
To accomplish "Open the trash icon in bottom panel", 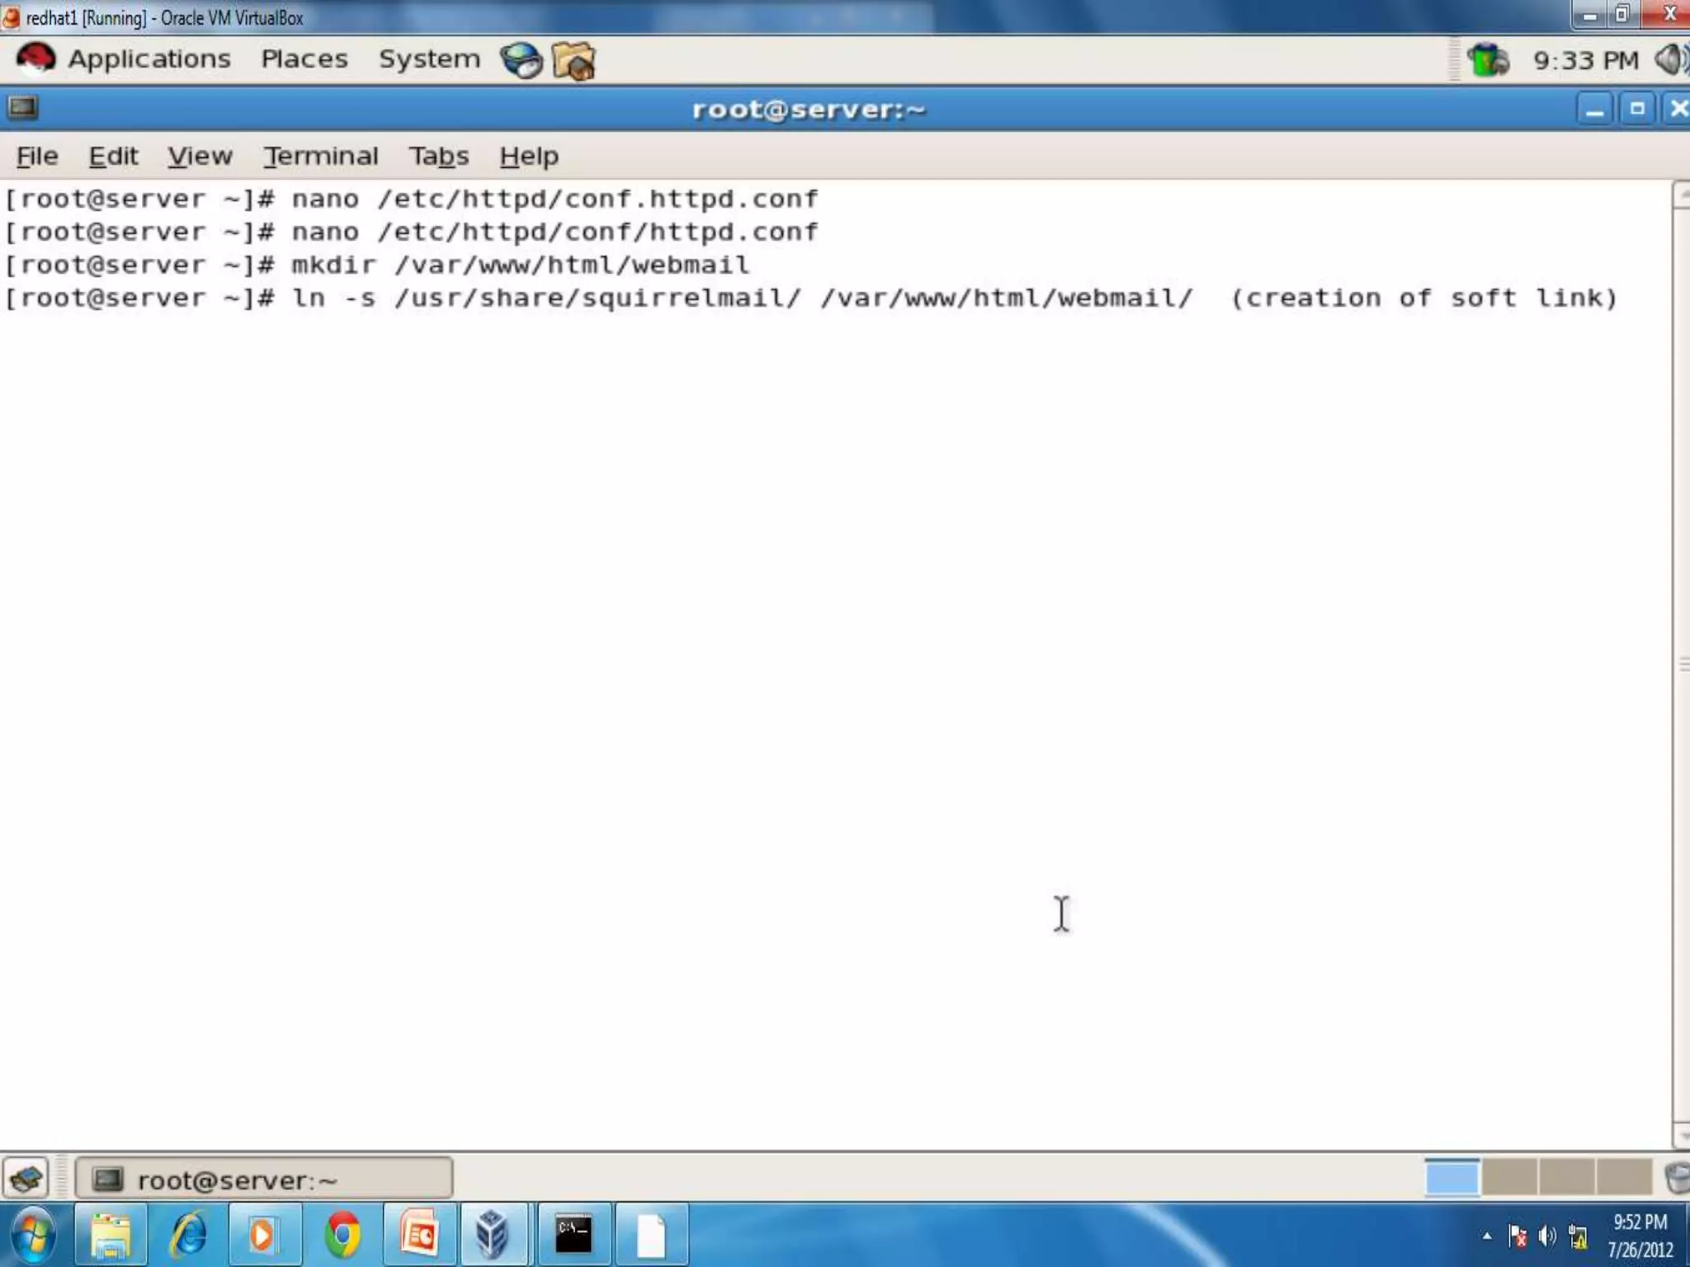I will [1676, 1178].
